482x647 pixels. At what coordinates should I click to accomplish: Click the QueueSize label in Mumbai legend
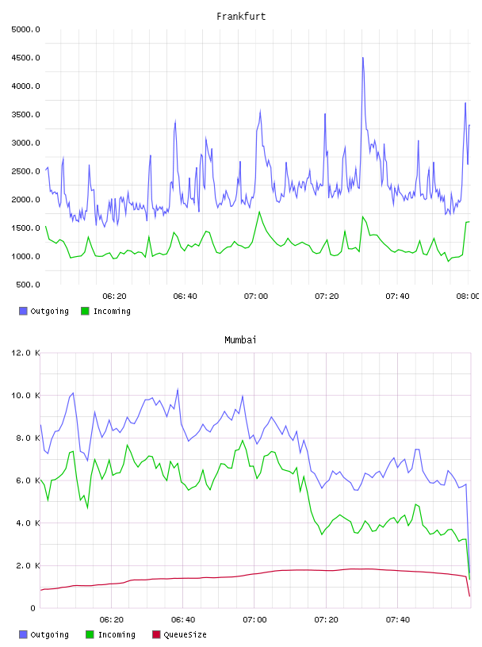[x=185, y=634]
